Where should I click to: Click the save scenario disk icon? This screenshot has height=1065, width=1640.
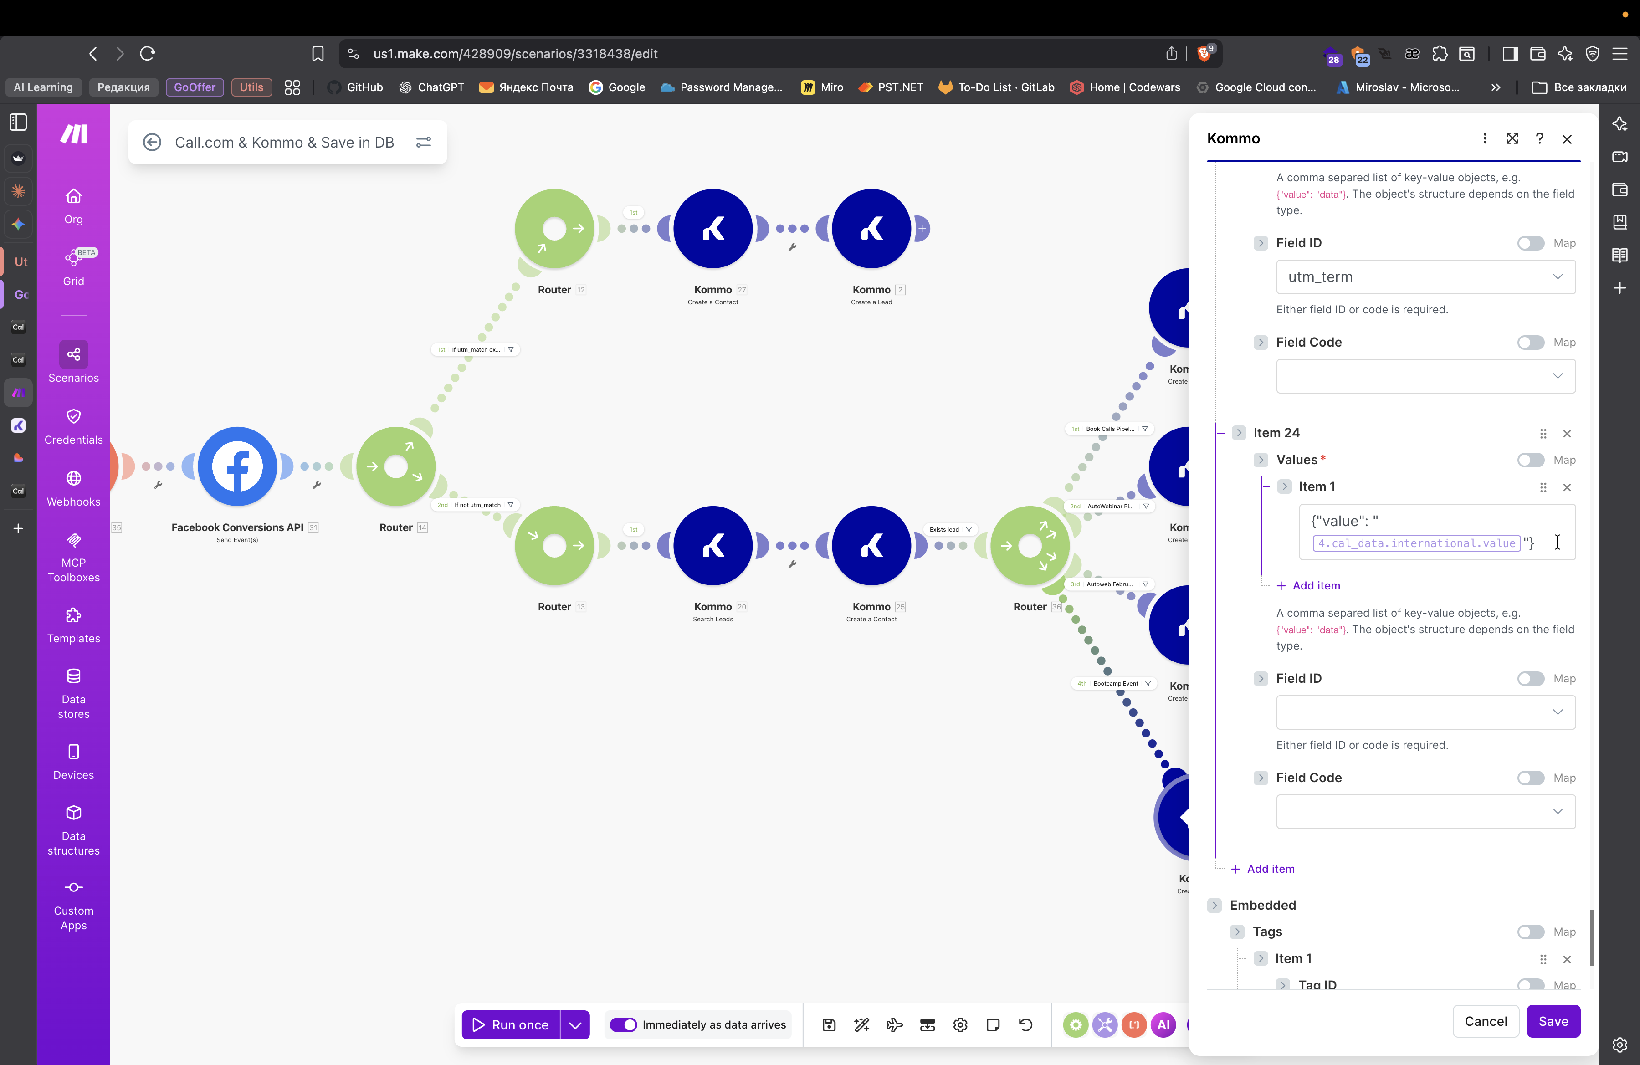coord(829,1024)
